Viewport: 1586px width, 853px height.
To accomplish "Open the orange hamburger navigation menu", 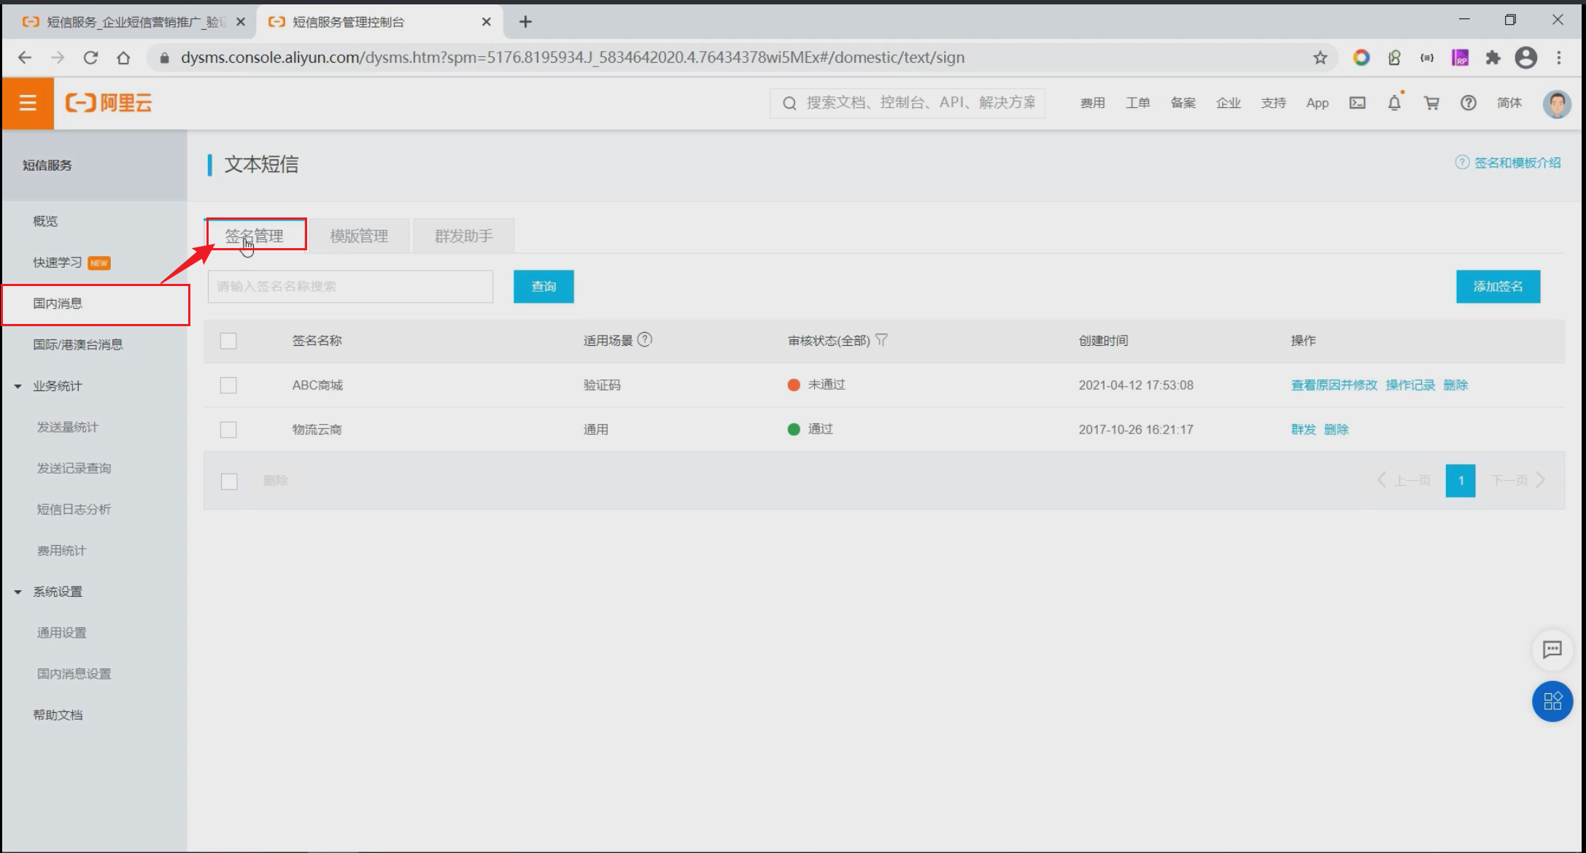I will 28,103.
